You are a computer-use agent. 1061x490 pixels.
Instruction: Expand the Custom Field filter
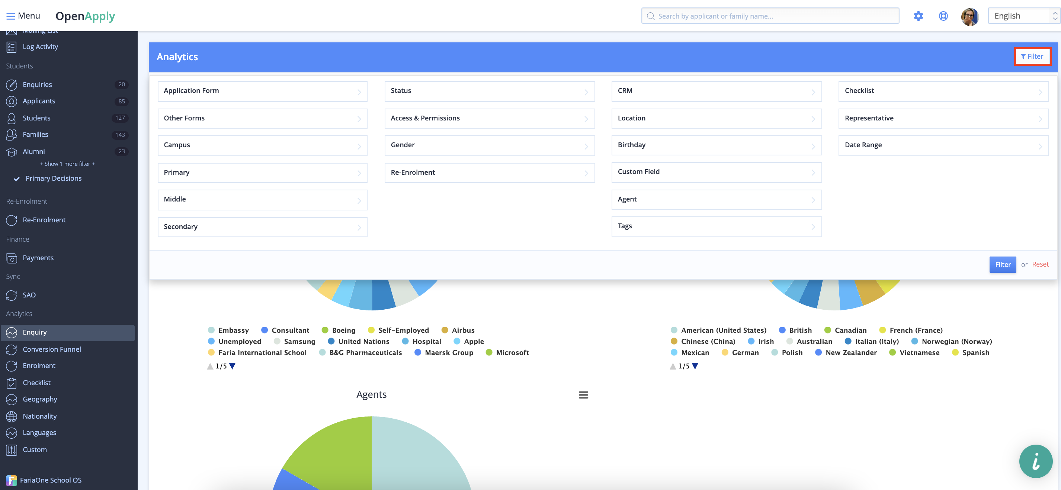tap(716, 172)
